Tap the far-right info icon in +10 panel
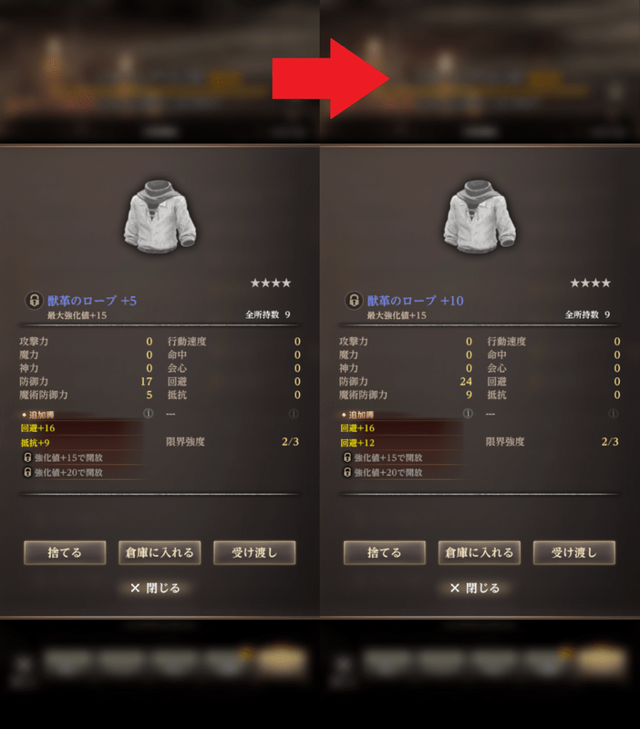Image resolution: width=640 pixels, height=729 pixels. click(x=613, y=414)
